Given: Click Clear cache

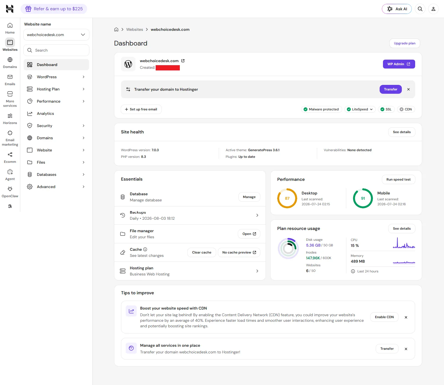Looking at the screenshot, I should (x=202, y=252).
